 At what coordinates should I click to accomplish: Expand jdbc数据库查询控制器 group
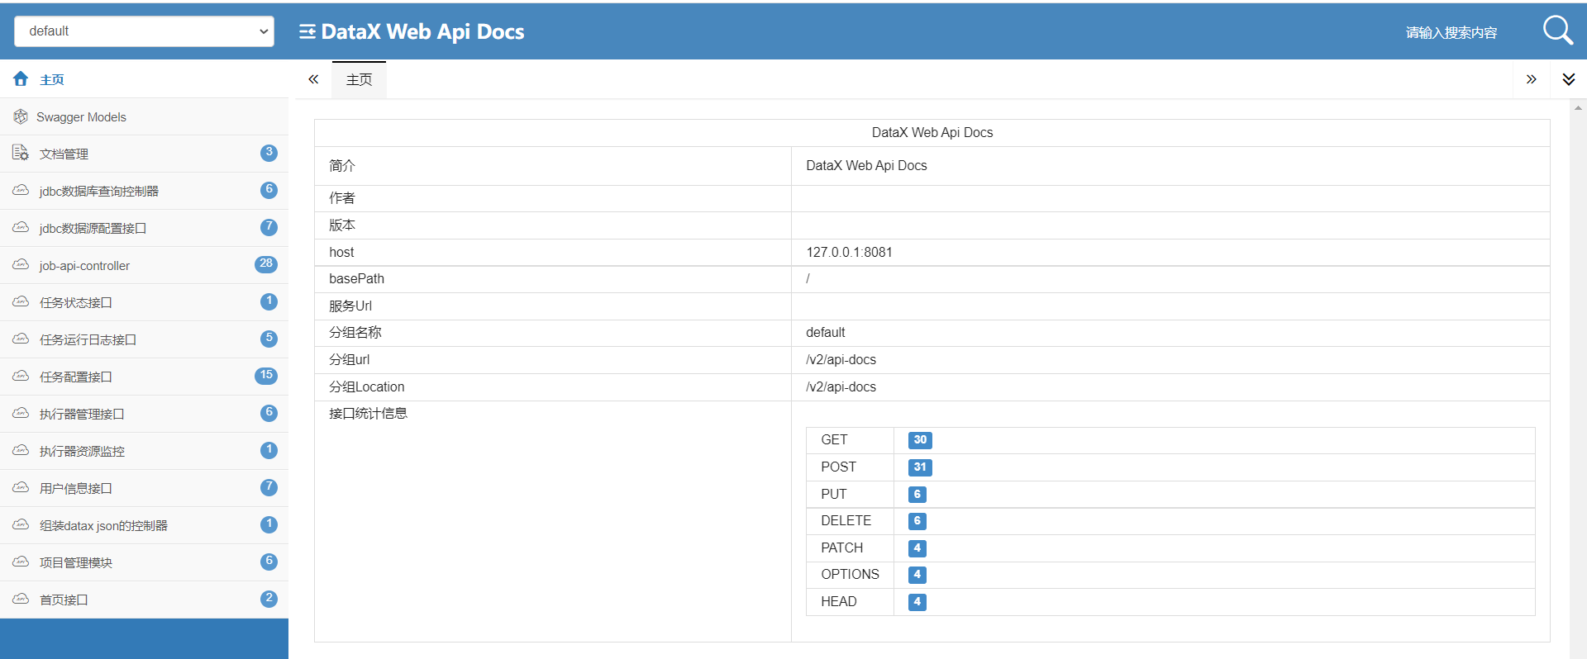click(x=144, y=191)
